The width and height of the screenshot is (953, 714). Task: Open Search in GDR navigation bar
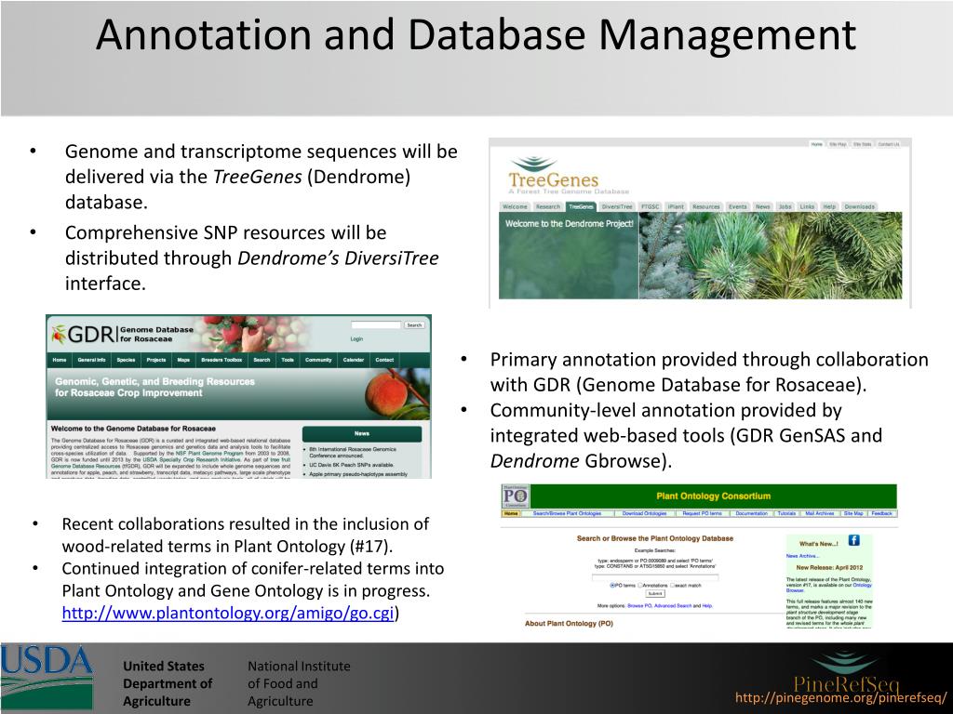[262, 360]
